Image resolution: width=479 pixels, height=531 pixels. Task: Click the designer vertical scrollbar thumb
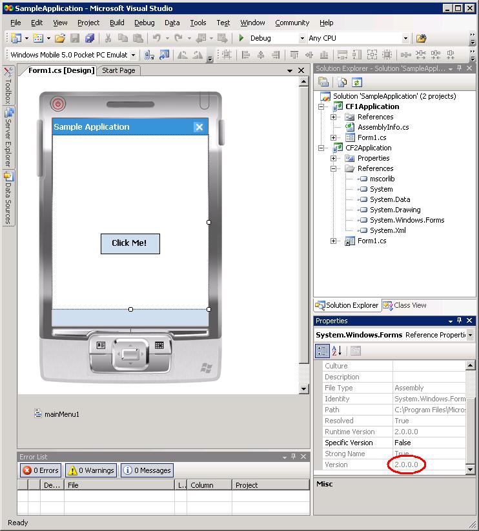(304, 224)
